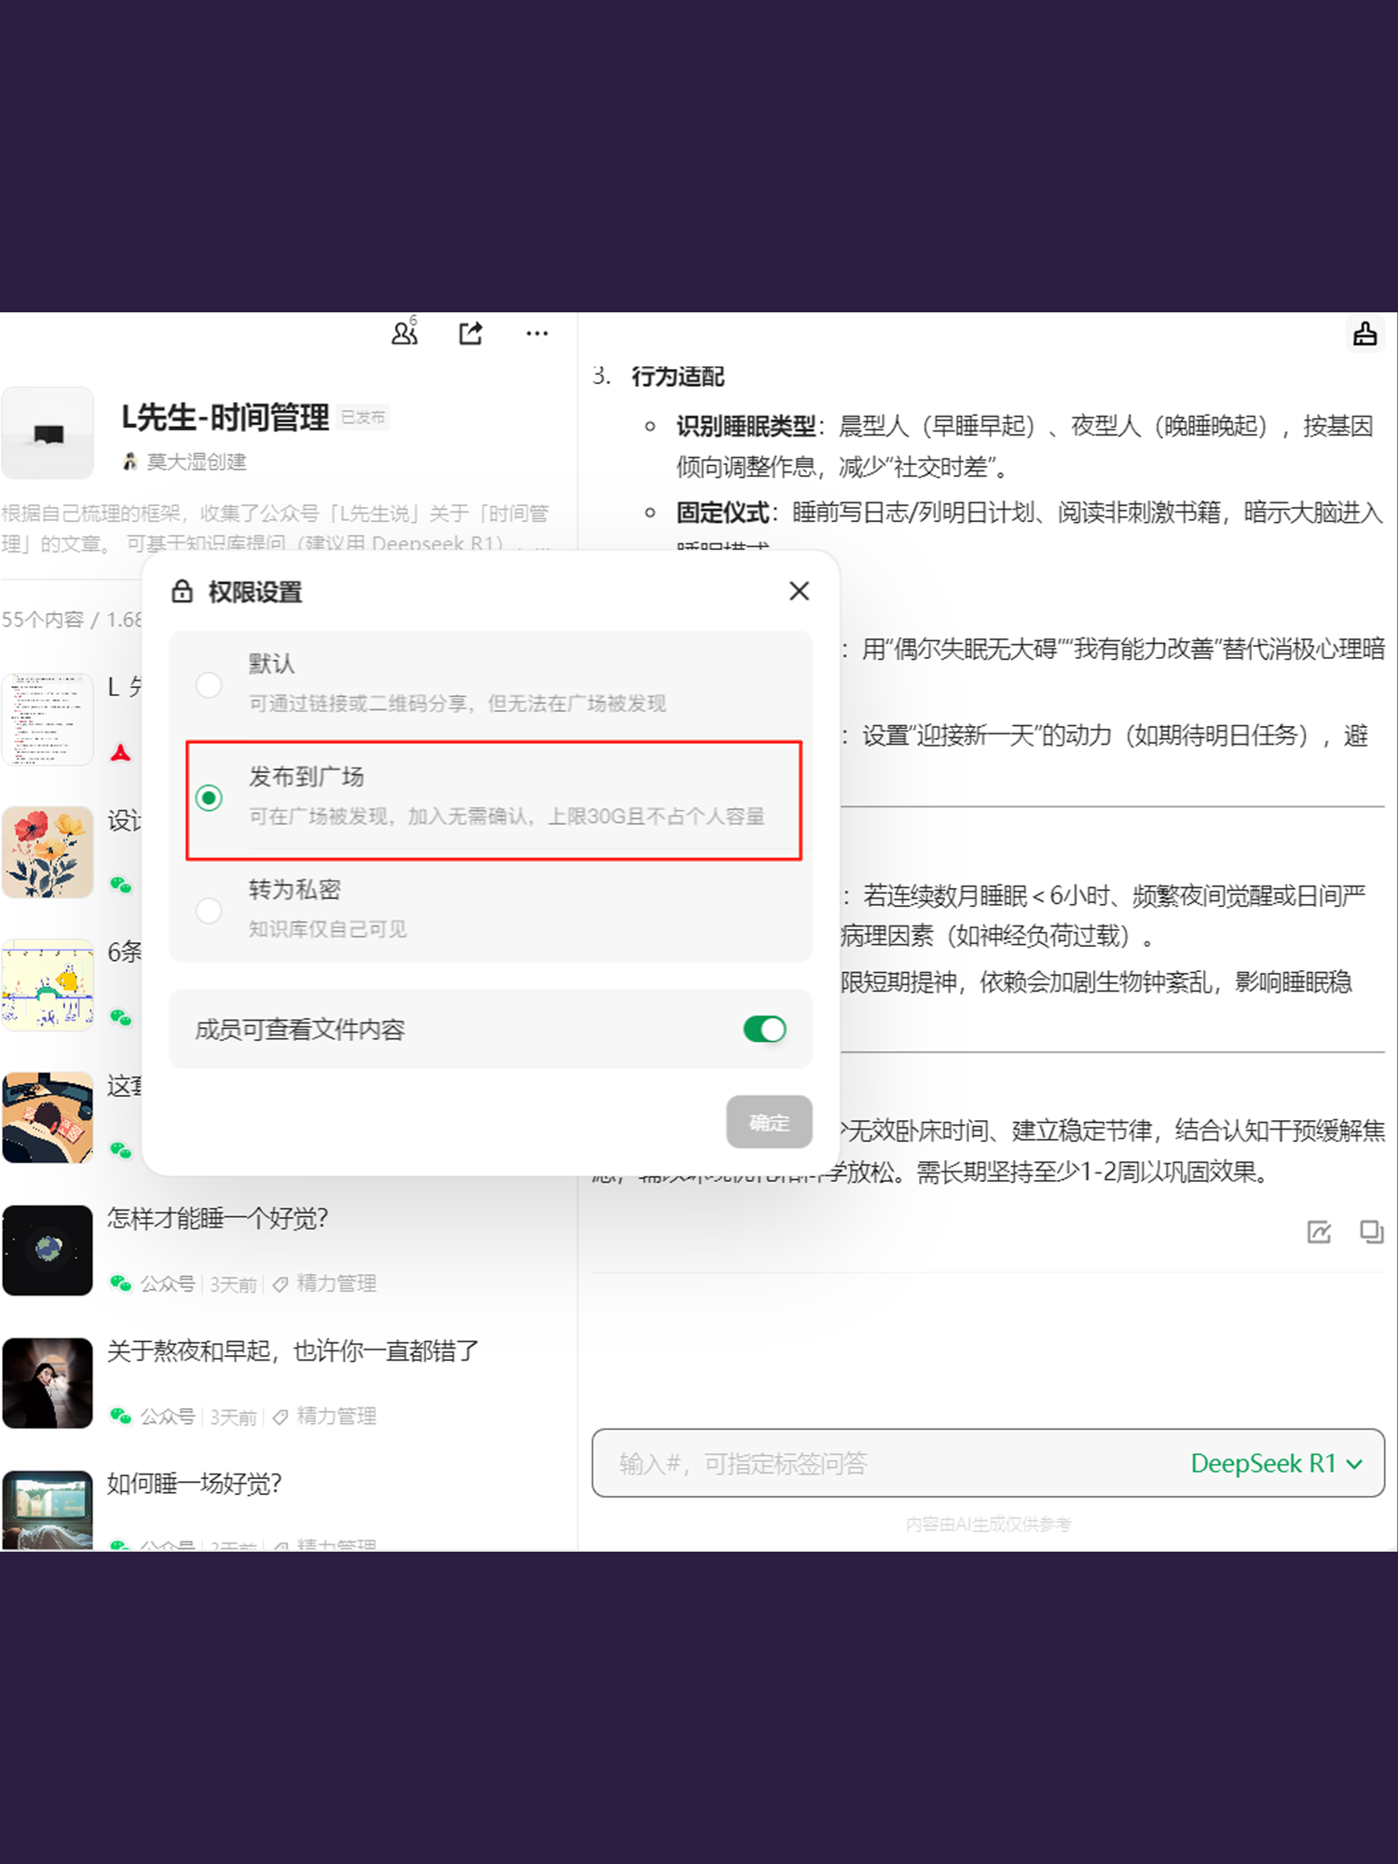Click the 莫大湿创建 creator link
Screen dimensions: 1398x1864
[x=185, y=461]
